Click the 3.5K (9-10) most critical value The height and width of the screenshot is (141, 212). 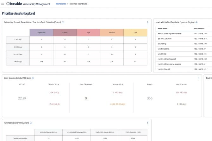pyautogui.click(x=54, y=93)
